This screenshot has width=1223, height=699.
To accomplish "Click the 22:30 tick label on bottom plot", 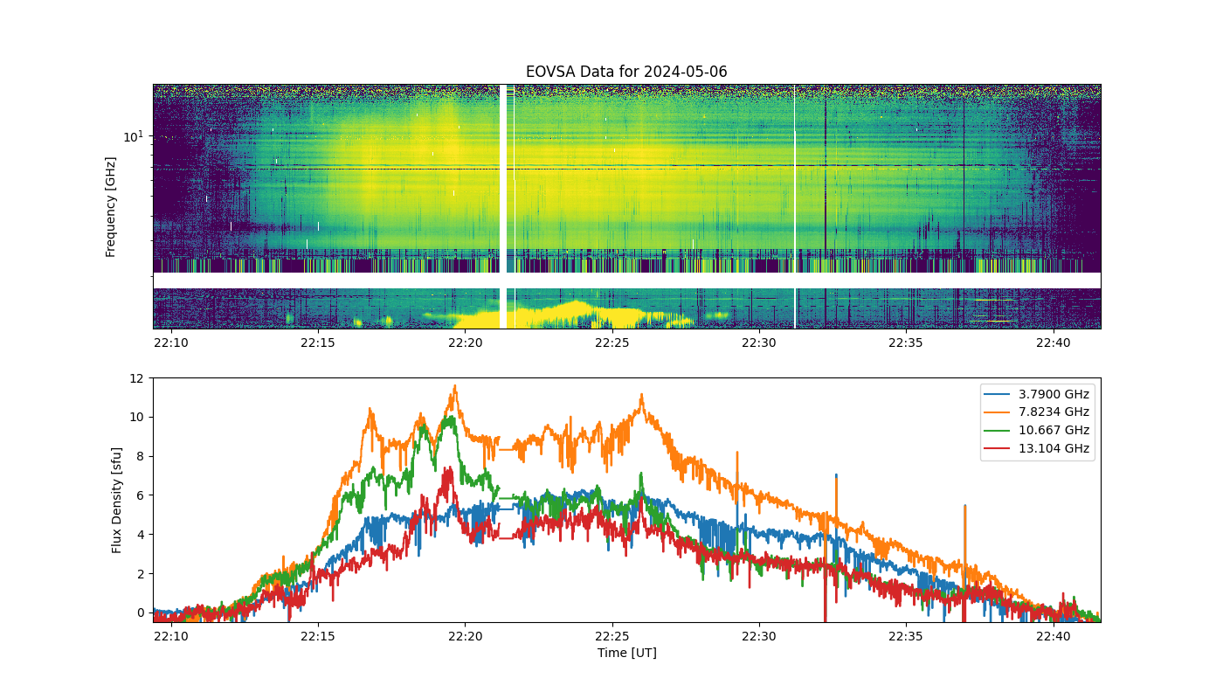I will click(x=759, y=637).
